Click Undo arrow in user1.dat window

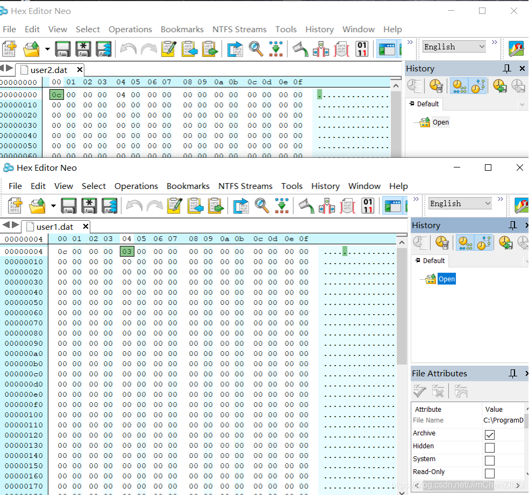[x=134, y=205]
